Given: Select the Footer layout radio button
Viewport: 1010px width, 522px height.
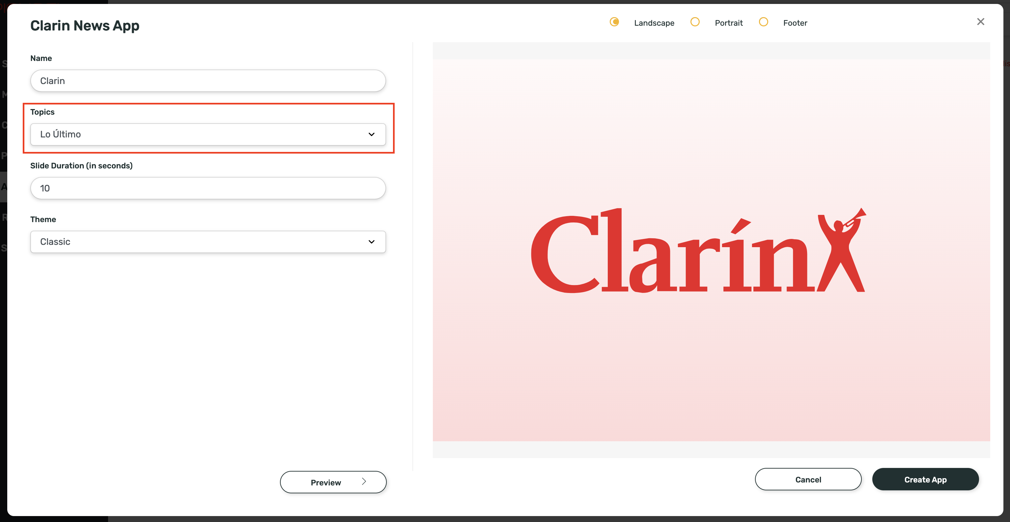Looking at the screenshot, I should coord(763,22).
